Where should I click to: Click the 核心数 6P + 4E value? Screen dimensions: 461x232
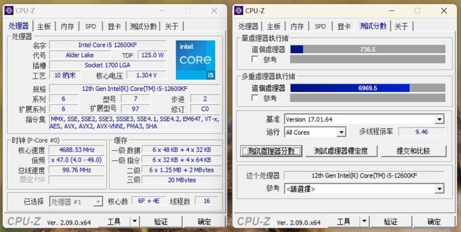click(149, 201)
